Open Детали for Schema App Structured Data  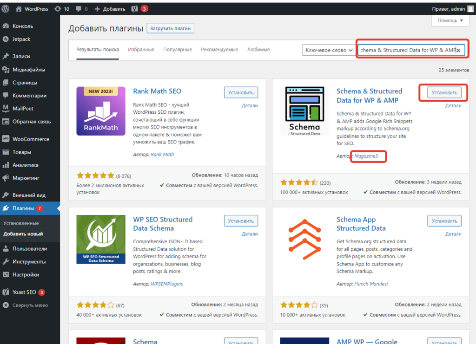click(453, 234)
